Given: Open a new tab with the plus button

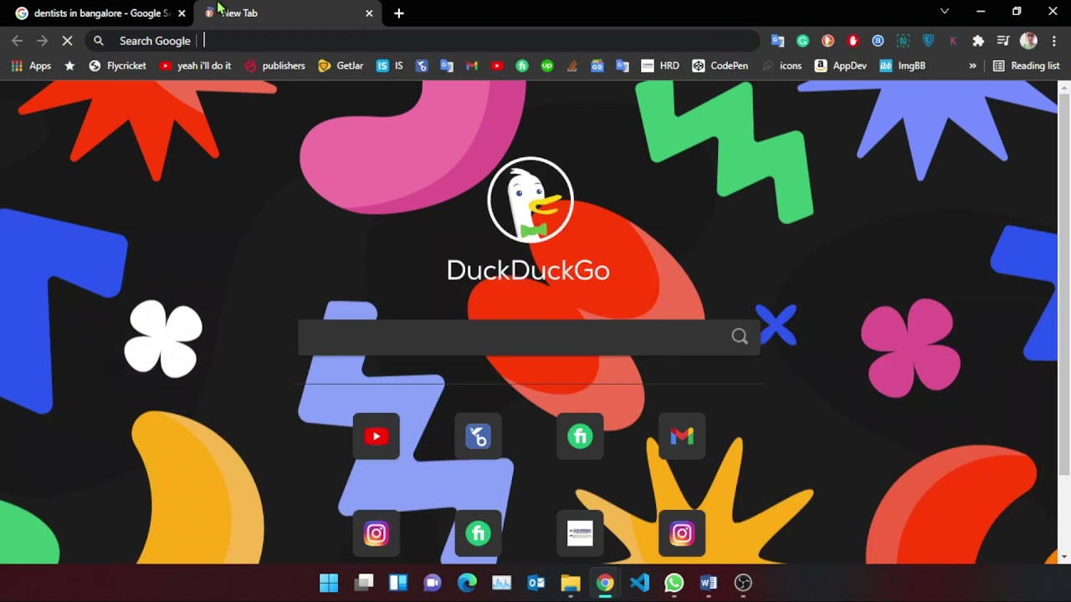Looking at the screenshot, I should click(x=399, y=13).
